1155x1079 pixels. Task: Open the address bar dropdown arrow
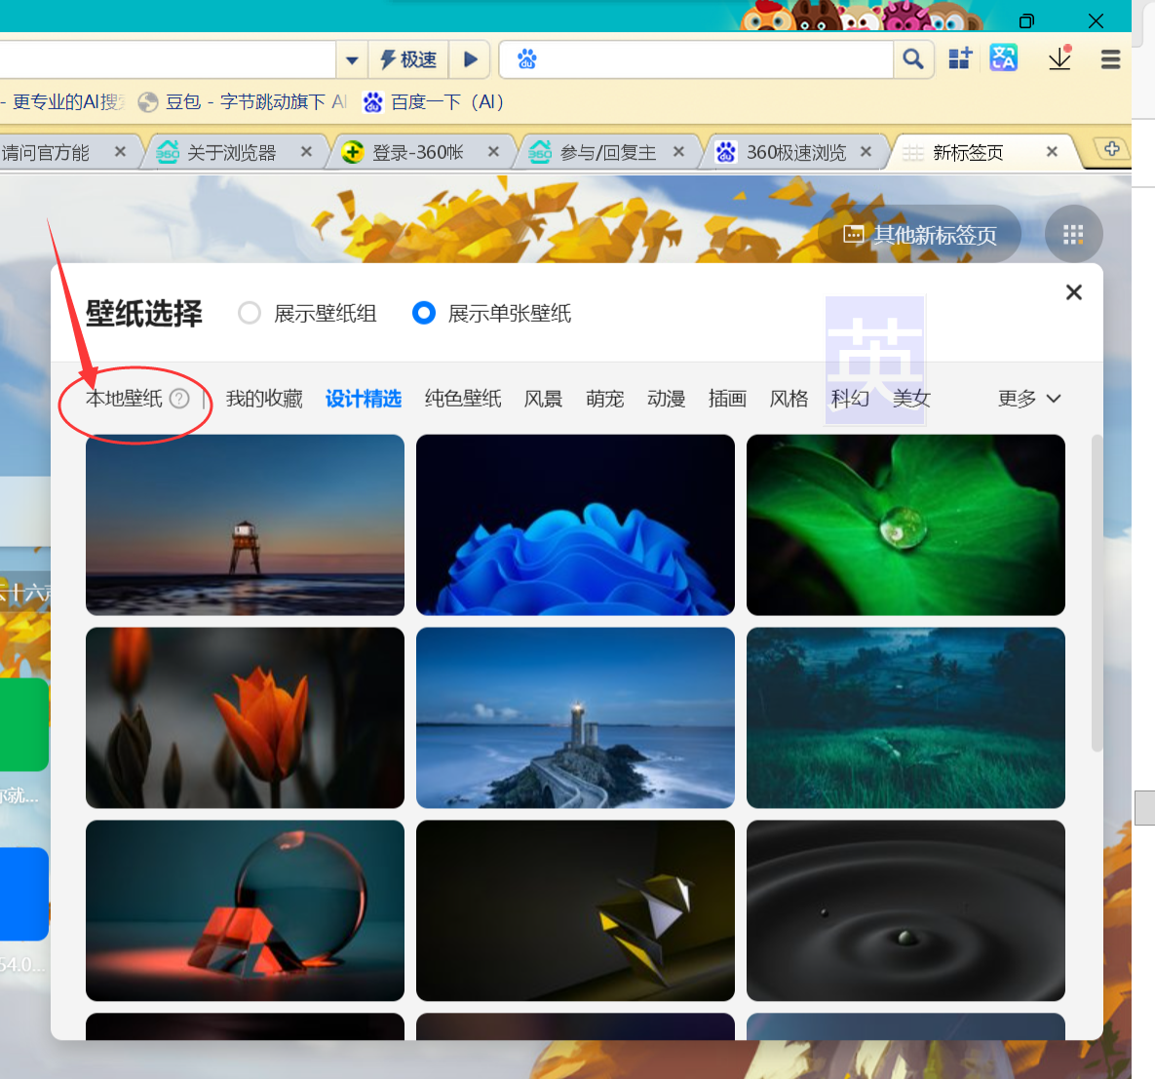pos(352,59)
